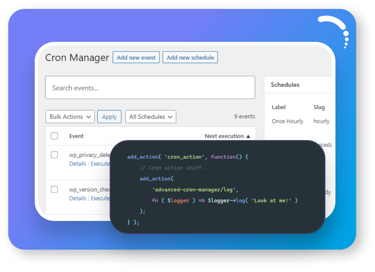Click the Add new schedule button
The height and width of the screenshot is (272, 375).
point(190,57)
